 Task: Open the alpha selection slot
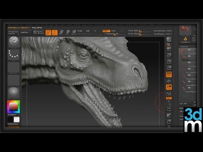click(x=14, y=68)
